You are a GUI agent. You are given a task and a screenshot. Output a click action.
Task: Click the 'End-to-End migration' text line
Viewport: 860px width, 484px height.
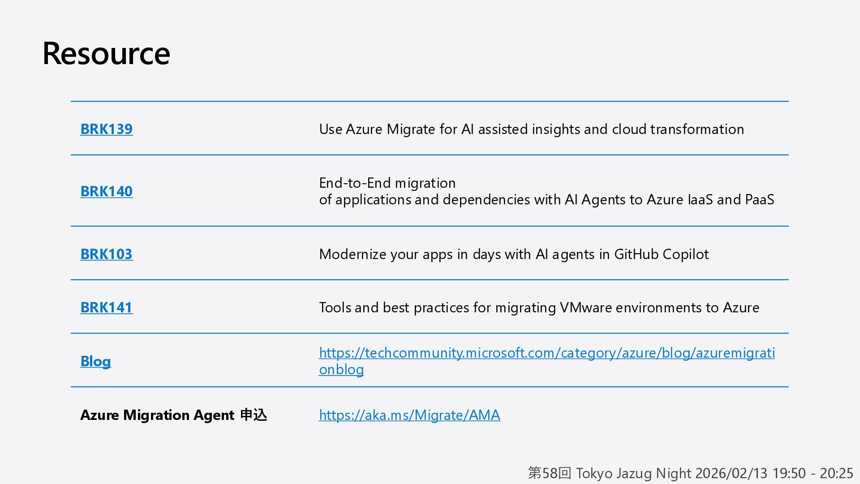387,183
